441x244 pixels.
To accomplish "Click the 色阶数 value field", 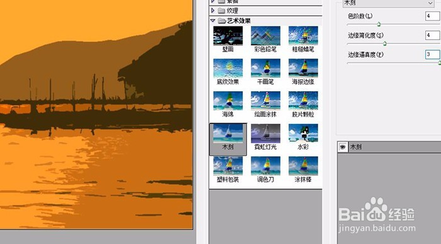I will point(433,16).
